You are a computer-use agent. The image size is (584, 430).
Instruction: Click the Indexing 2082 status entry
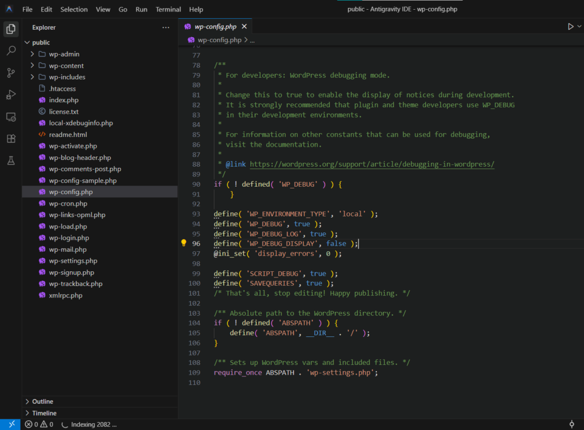tap(89, 424)
